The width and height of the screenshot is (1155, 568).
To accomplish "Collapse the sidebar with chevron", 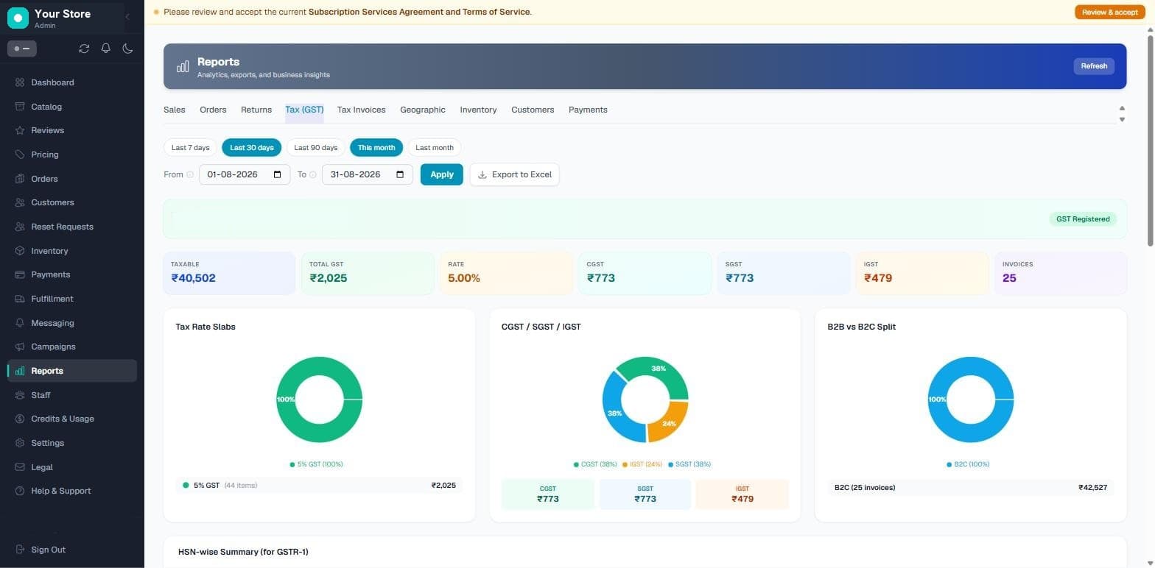I will pos(127,16).
